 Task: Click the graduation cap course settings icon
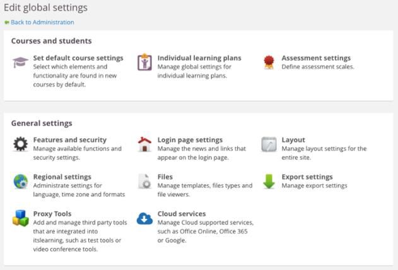[x=20, y=62]
